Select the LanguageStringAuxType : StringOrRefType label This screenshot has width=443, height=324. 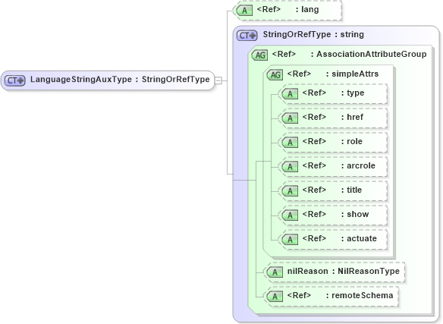pos(120,80)
